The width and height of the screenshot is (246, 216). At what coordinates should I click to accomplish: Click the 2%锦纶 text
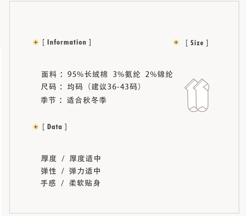[159, 74]
